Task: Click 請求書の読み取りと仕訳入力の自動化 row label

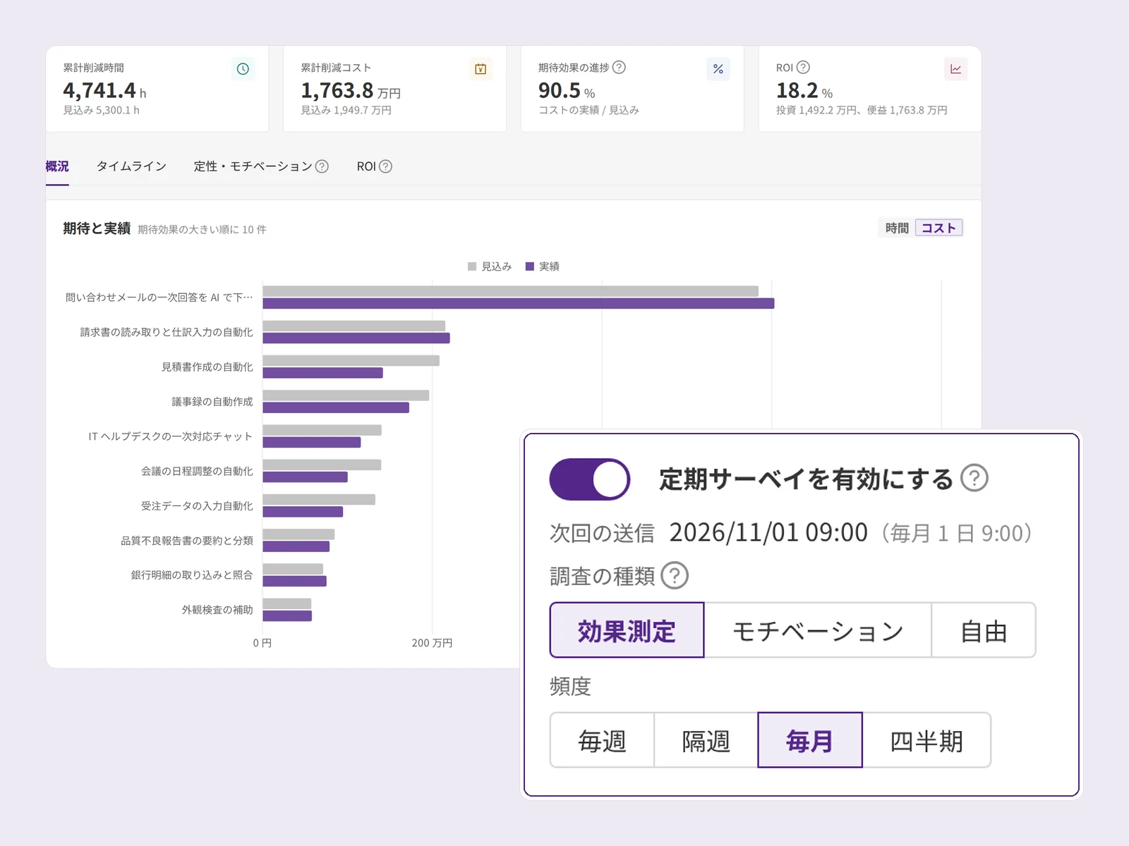Action: tap(167, 332)
